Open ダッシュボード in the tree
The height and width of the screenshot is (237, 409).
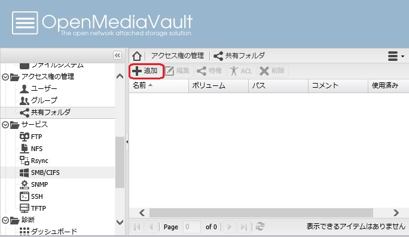(x=54, y=231)
